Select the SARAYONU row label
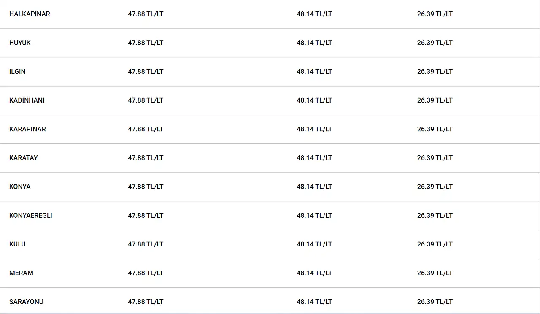 [26, 301]
